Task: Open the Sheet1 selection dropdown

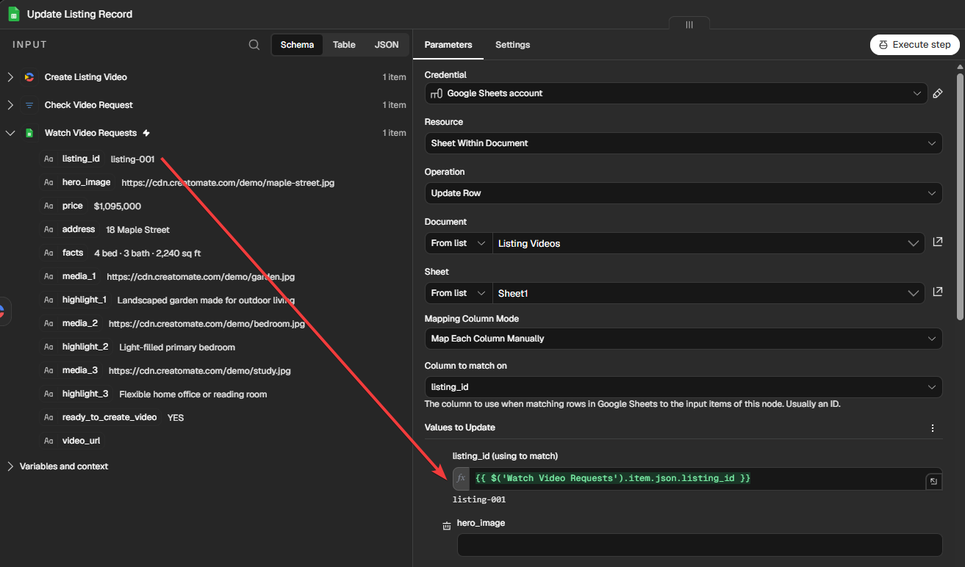Action: 708,293
